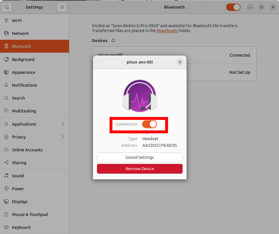279x234 pixels.
Task: Go to Online Accounts settings
Action: point(35,150)
